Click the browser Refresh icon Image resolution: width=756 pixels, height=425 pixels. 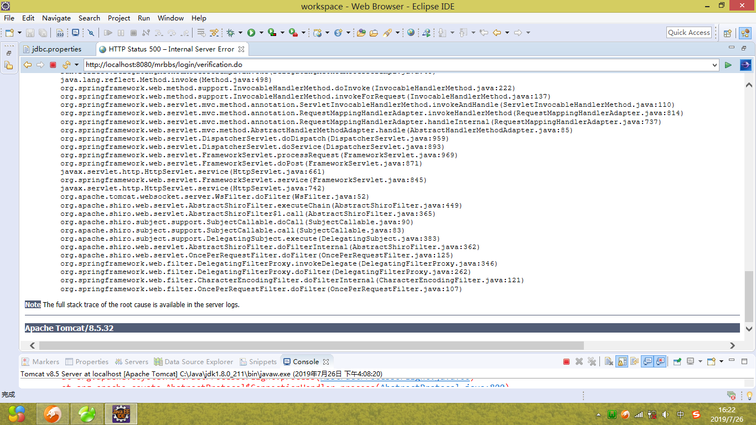[66, 65]
